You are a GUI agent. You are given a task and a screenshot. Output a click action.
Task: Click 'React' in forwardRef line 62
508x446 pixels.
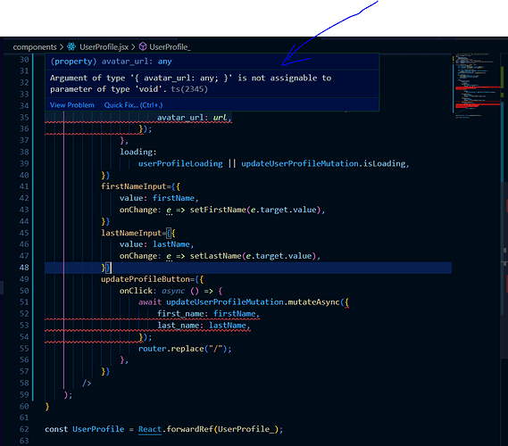coord(150,429)
